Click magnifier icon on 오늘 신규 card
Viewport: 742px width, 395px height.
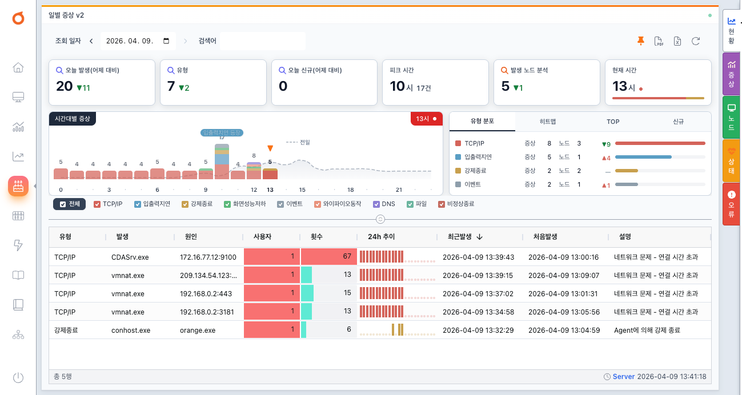pos(282,70)
